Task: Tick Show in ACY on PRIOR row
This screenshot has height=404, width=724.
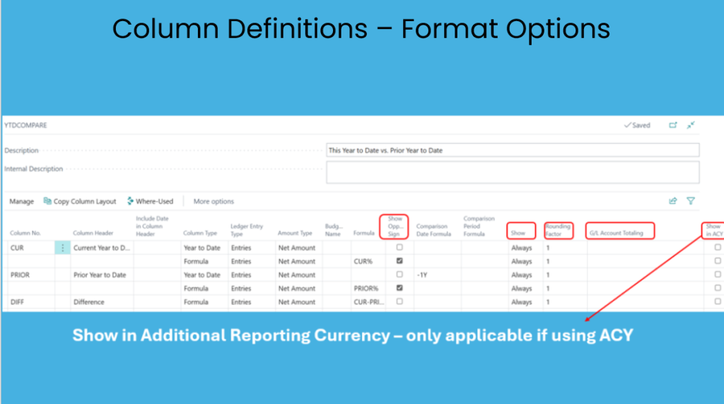Action: [x=718, y=275]
